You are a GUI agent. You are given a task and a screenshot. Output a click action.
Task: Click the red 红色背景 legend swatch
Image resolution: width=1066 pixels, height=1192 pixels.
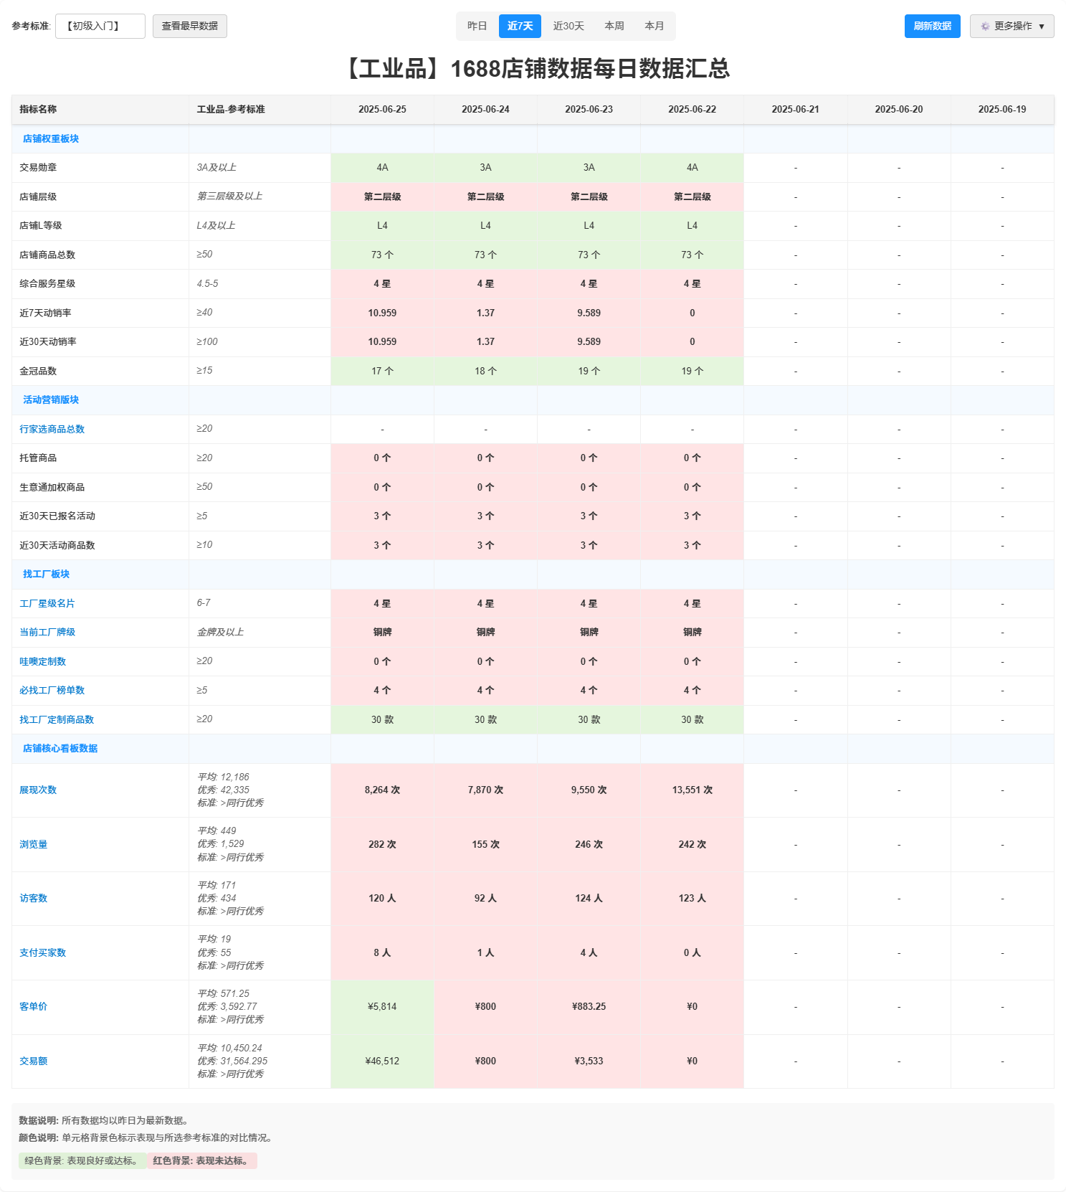202,1160
